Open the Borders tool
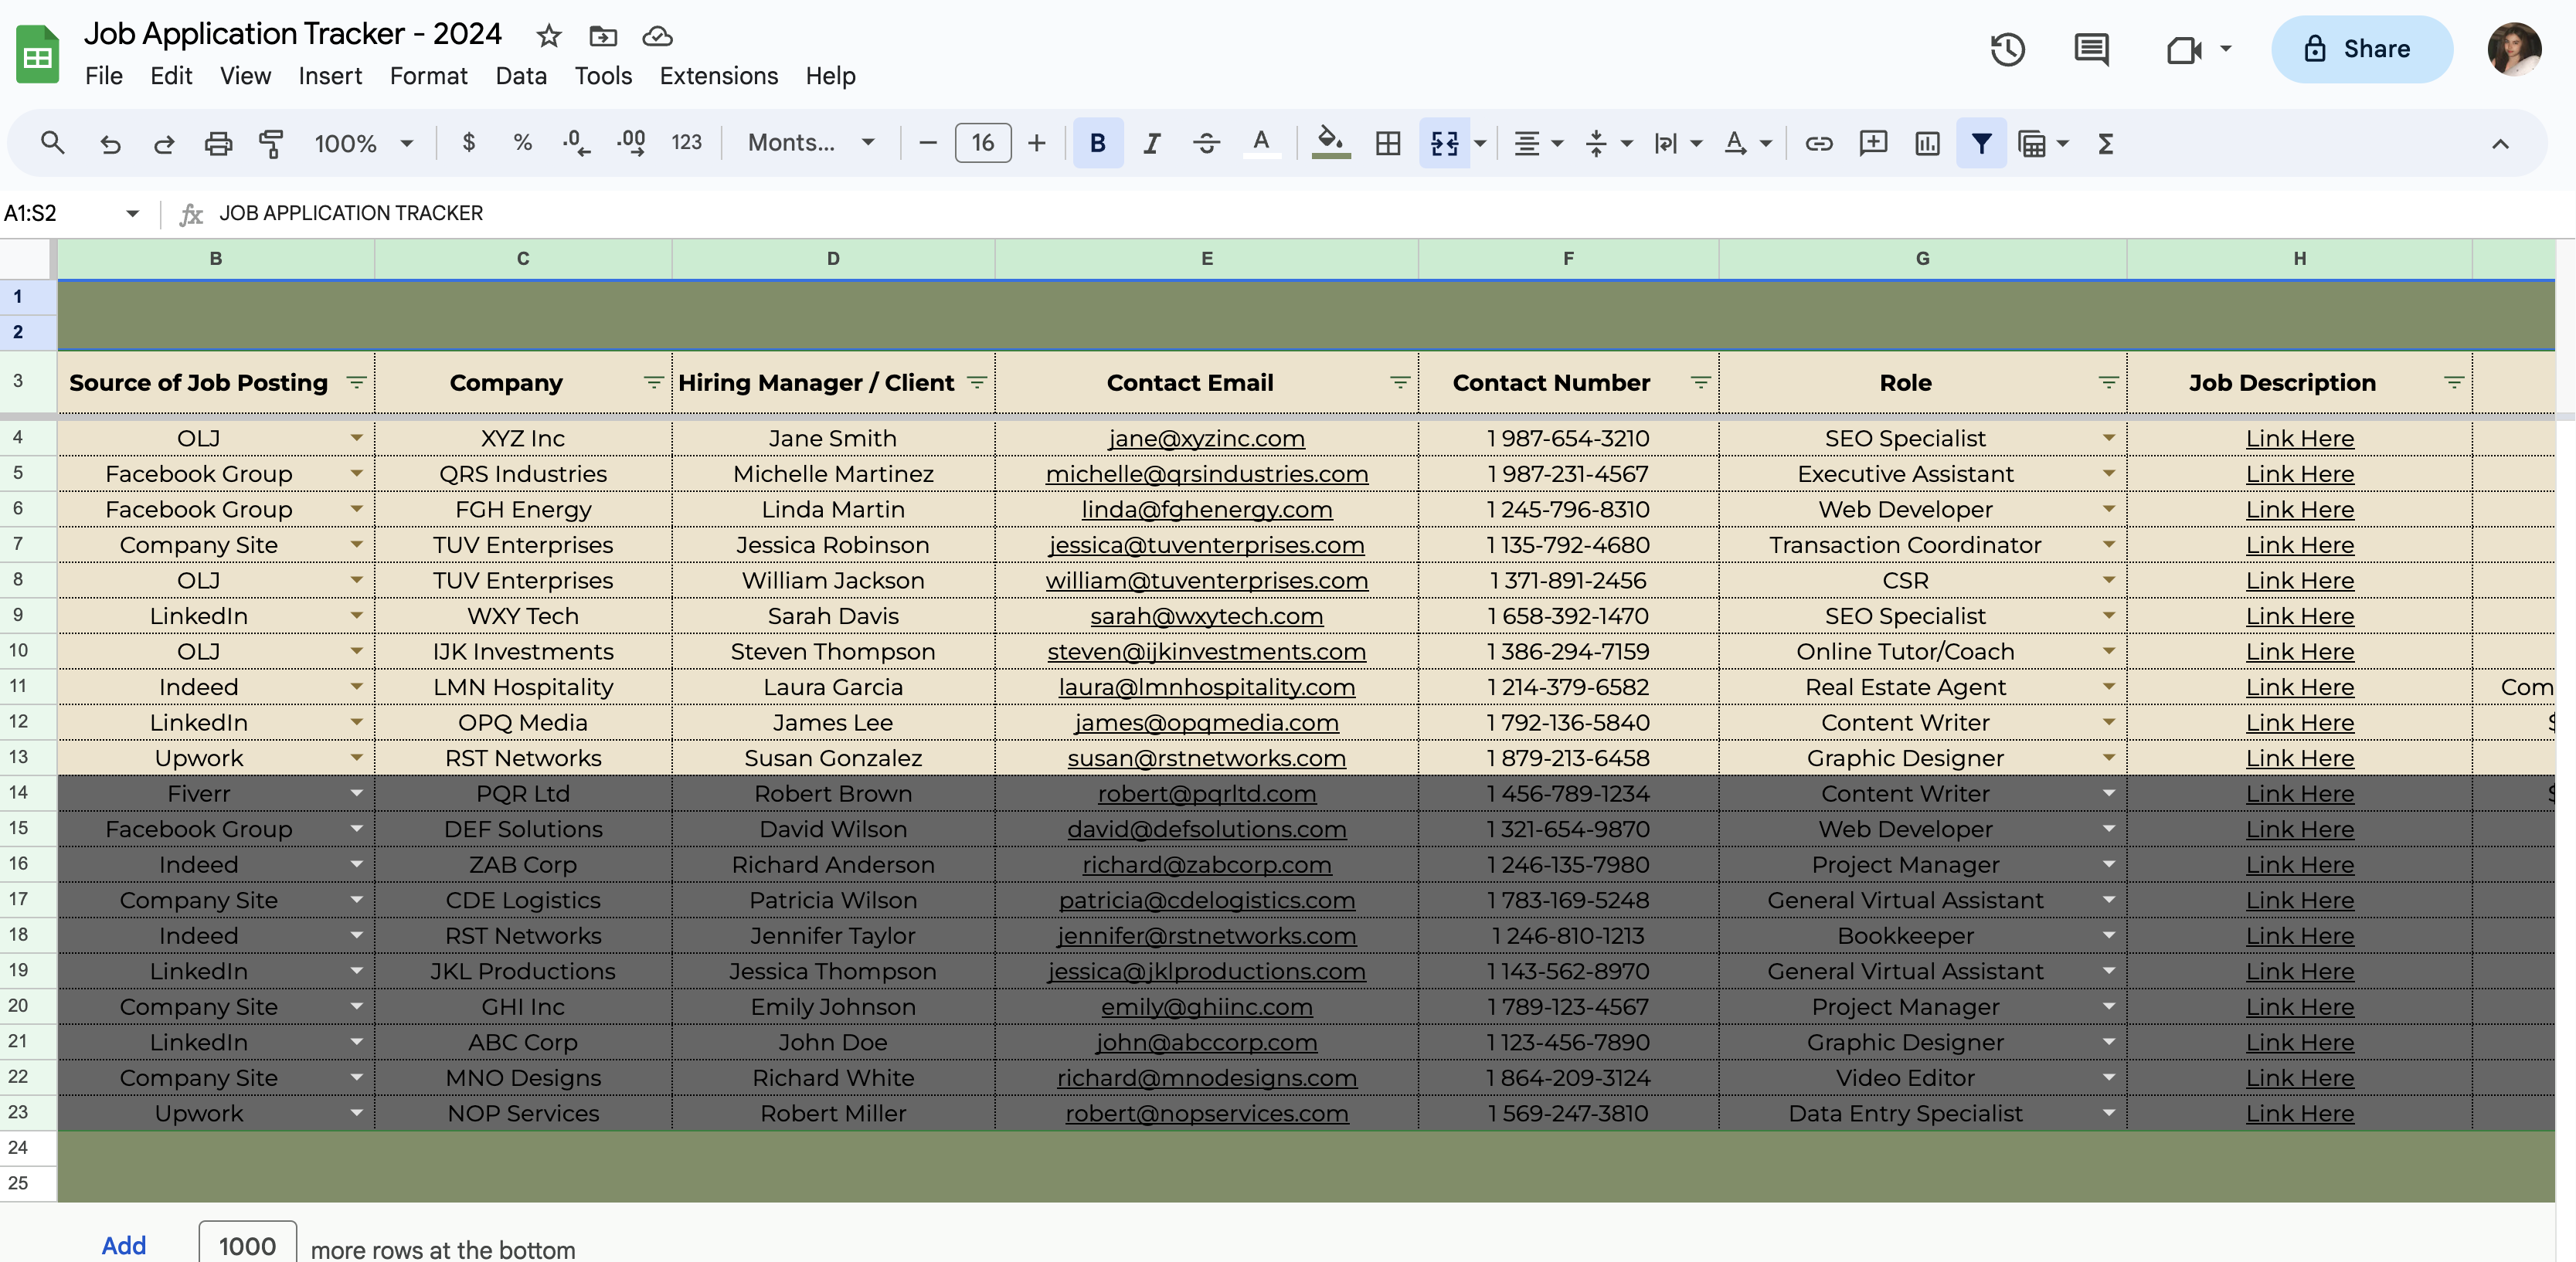 (1388, 143)
